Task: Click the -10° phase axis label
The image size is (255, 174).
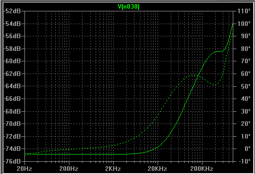Action: pyautogui.click(x=245, y=161)
